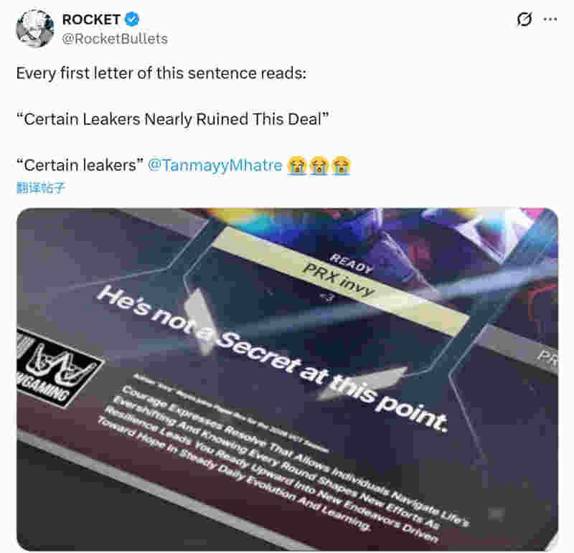Click the middle crying emoji
The height and width of the screenshot is (553, 574).
(319, 166)
